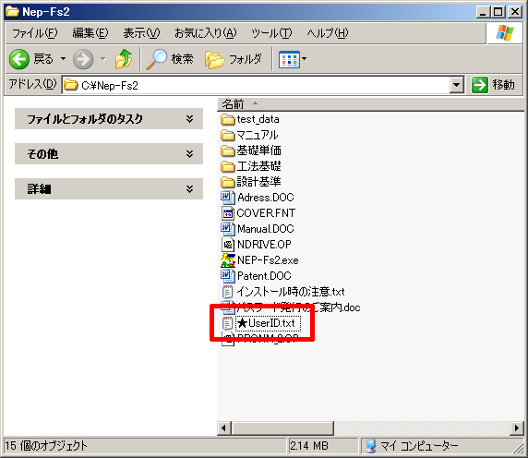
Task: Click the green Back arrow icon
Action: coord(18,59)
